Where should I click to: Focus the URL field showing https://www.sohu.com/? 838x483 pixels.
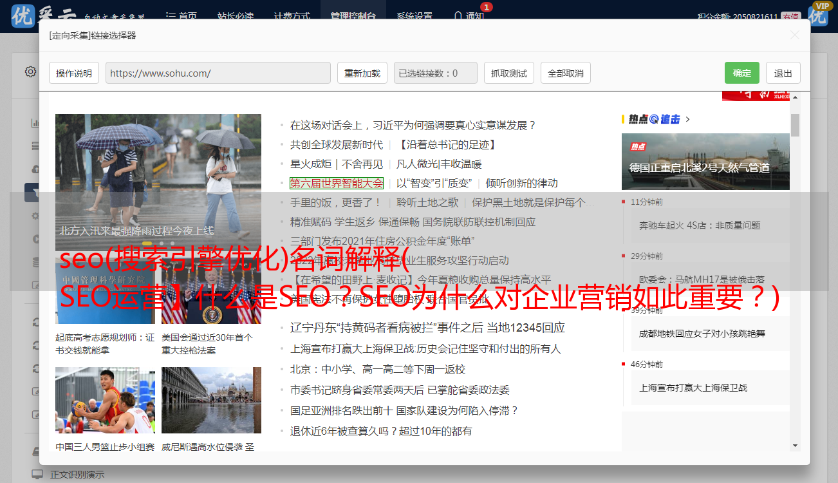(x=218, y=73)
